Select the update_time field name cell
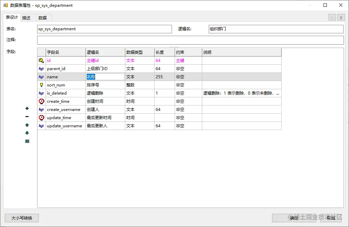The image size is (349, 227). (66, 117)
